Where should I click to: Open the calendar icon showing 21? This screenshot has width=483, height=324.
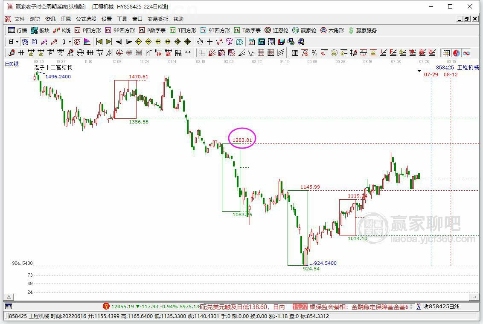(252, 42)
